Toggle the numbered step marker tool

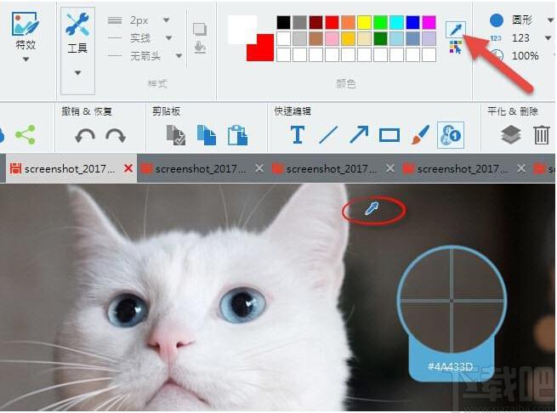pos(451,135)
